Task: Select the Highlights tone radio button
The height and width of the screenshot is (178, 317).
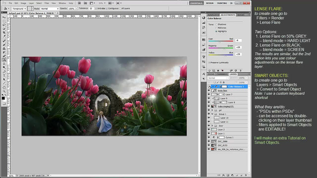Action: 216,31
